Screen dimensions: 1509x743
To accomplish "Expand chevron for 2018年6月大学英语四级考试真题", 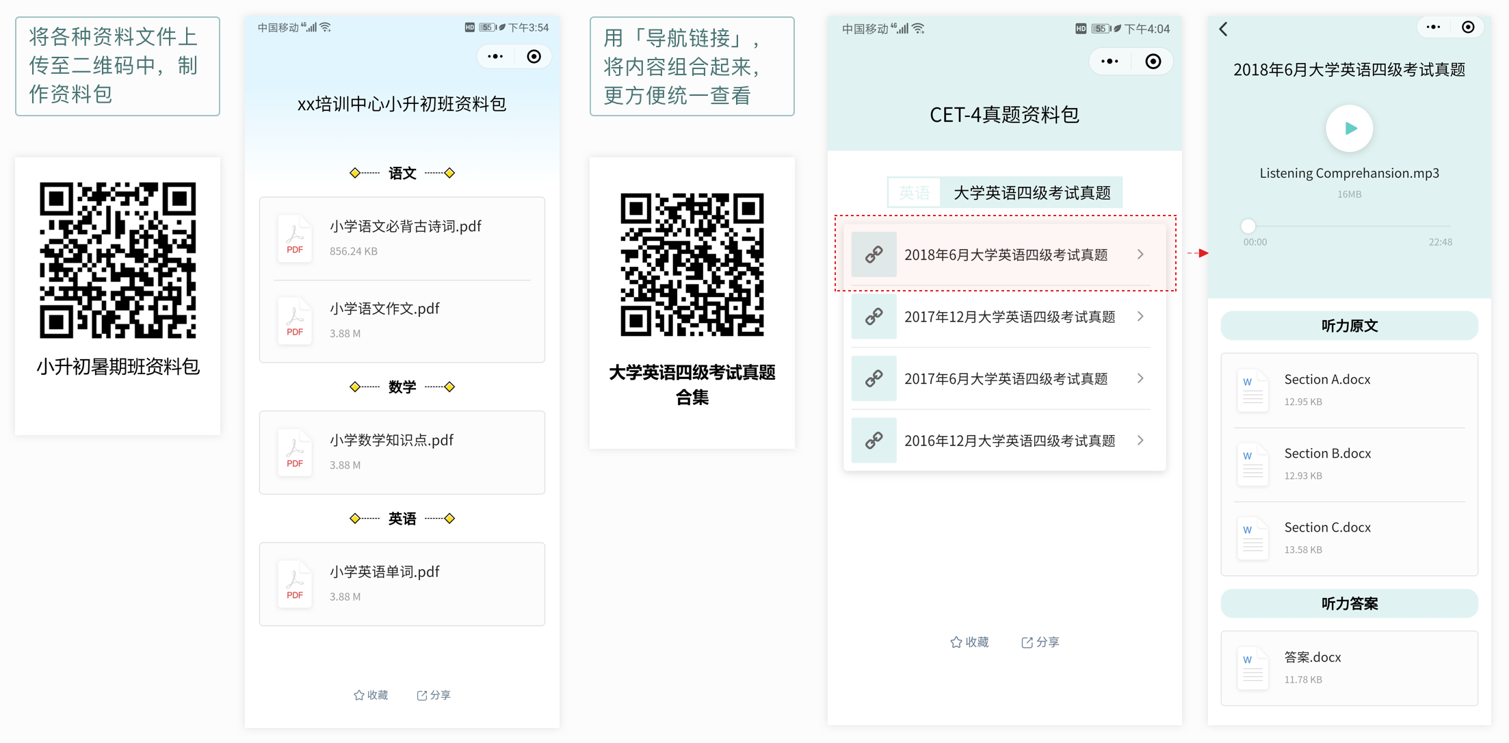I will click(x=1140, y=255).
